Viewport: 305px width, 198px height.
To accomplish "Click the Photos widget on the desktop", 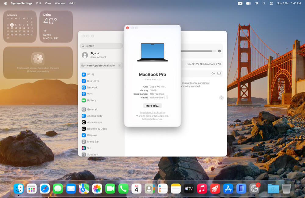I will [38, 62].
